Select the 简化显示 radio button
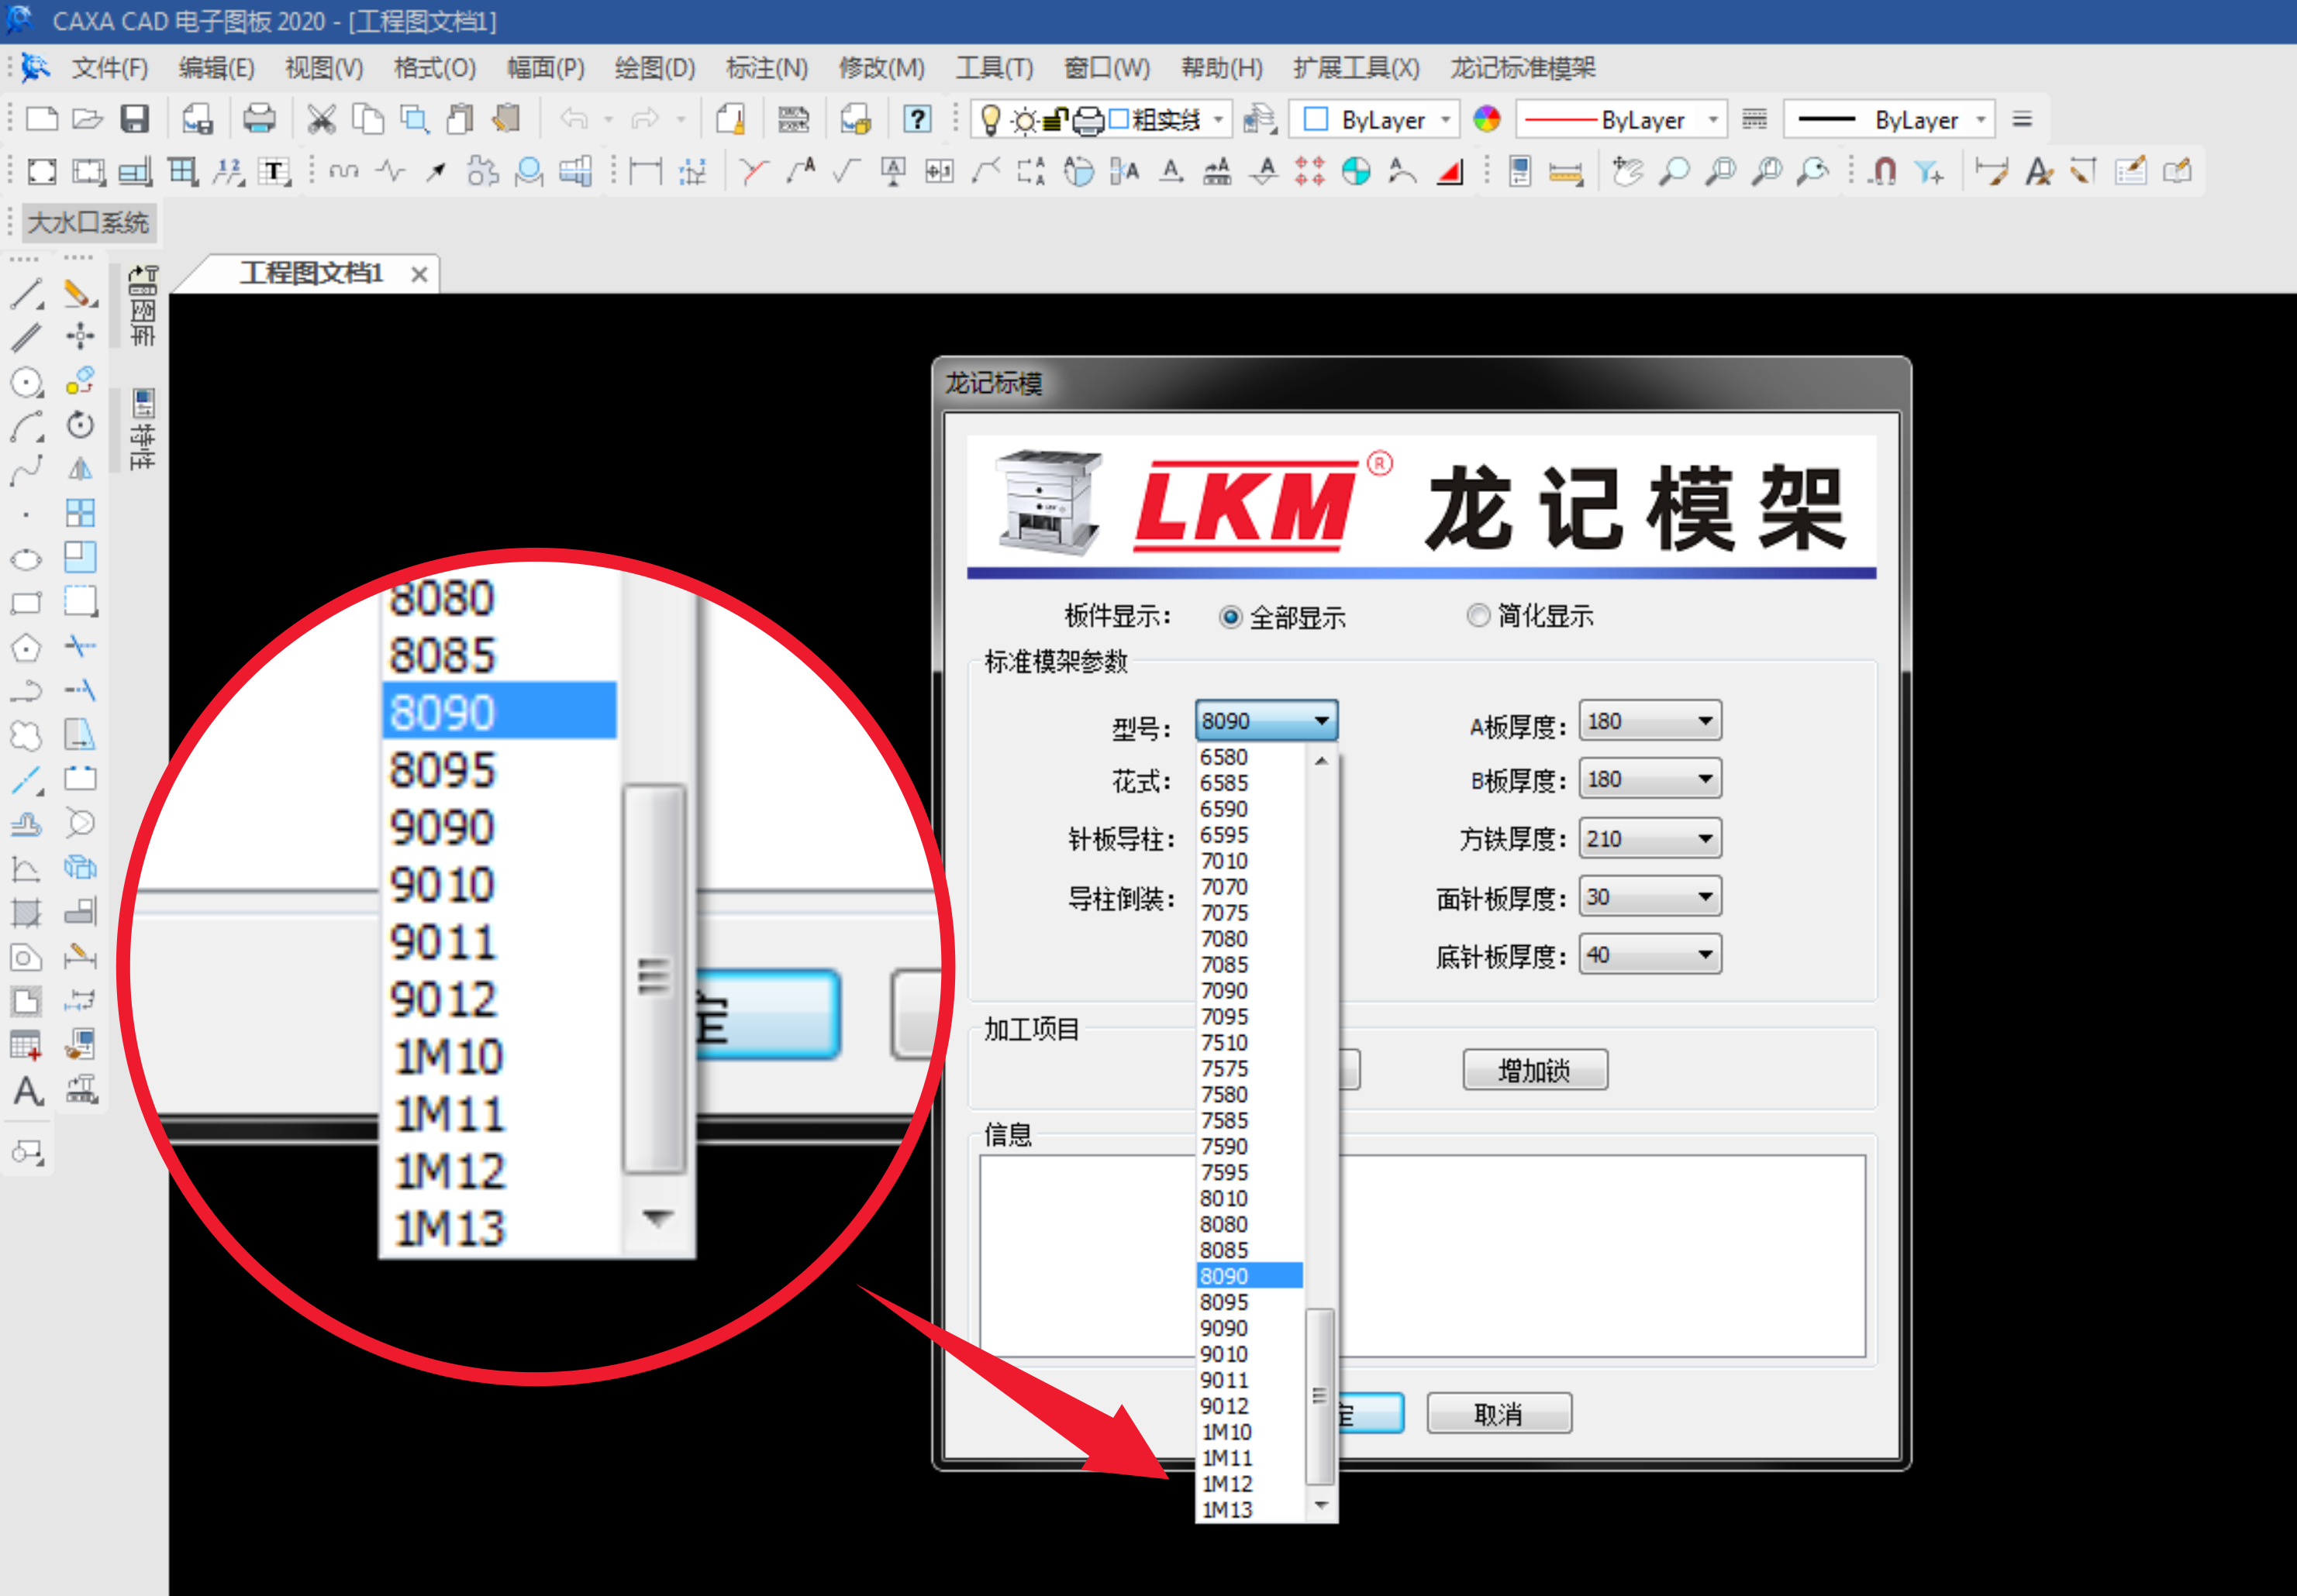This screenshot has height=1596, width=2297. click(x=1478, y=615)
